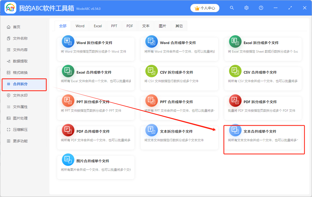The image size is (312, 197).
Task: Switch to the PDF tab
Action: (x=129, y=26)
